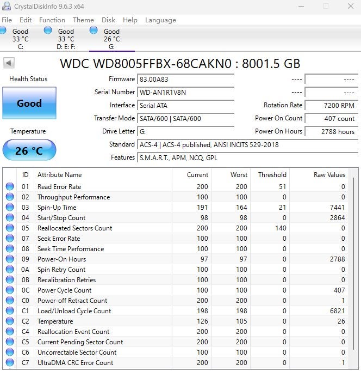Viewport: 361px width, 371px height.
Task: Open the Theme menu
Action: pos(83,20)
